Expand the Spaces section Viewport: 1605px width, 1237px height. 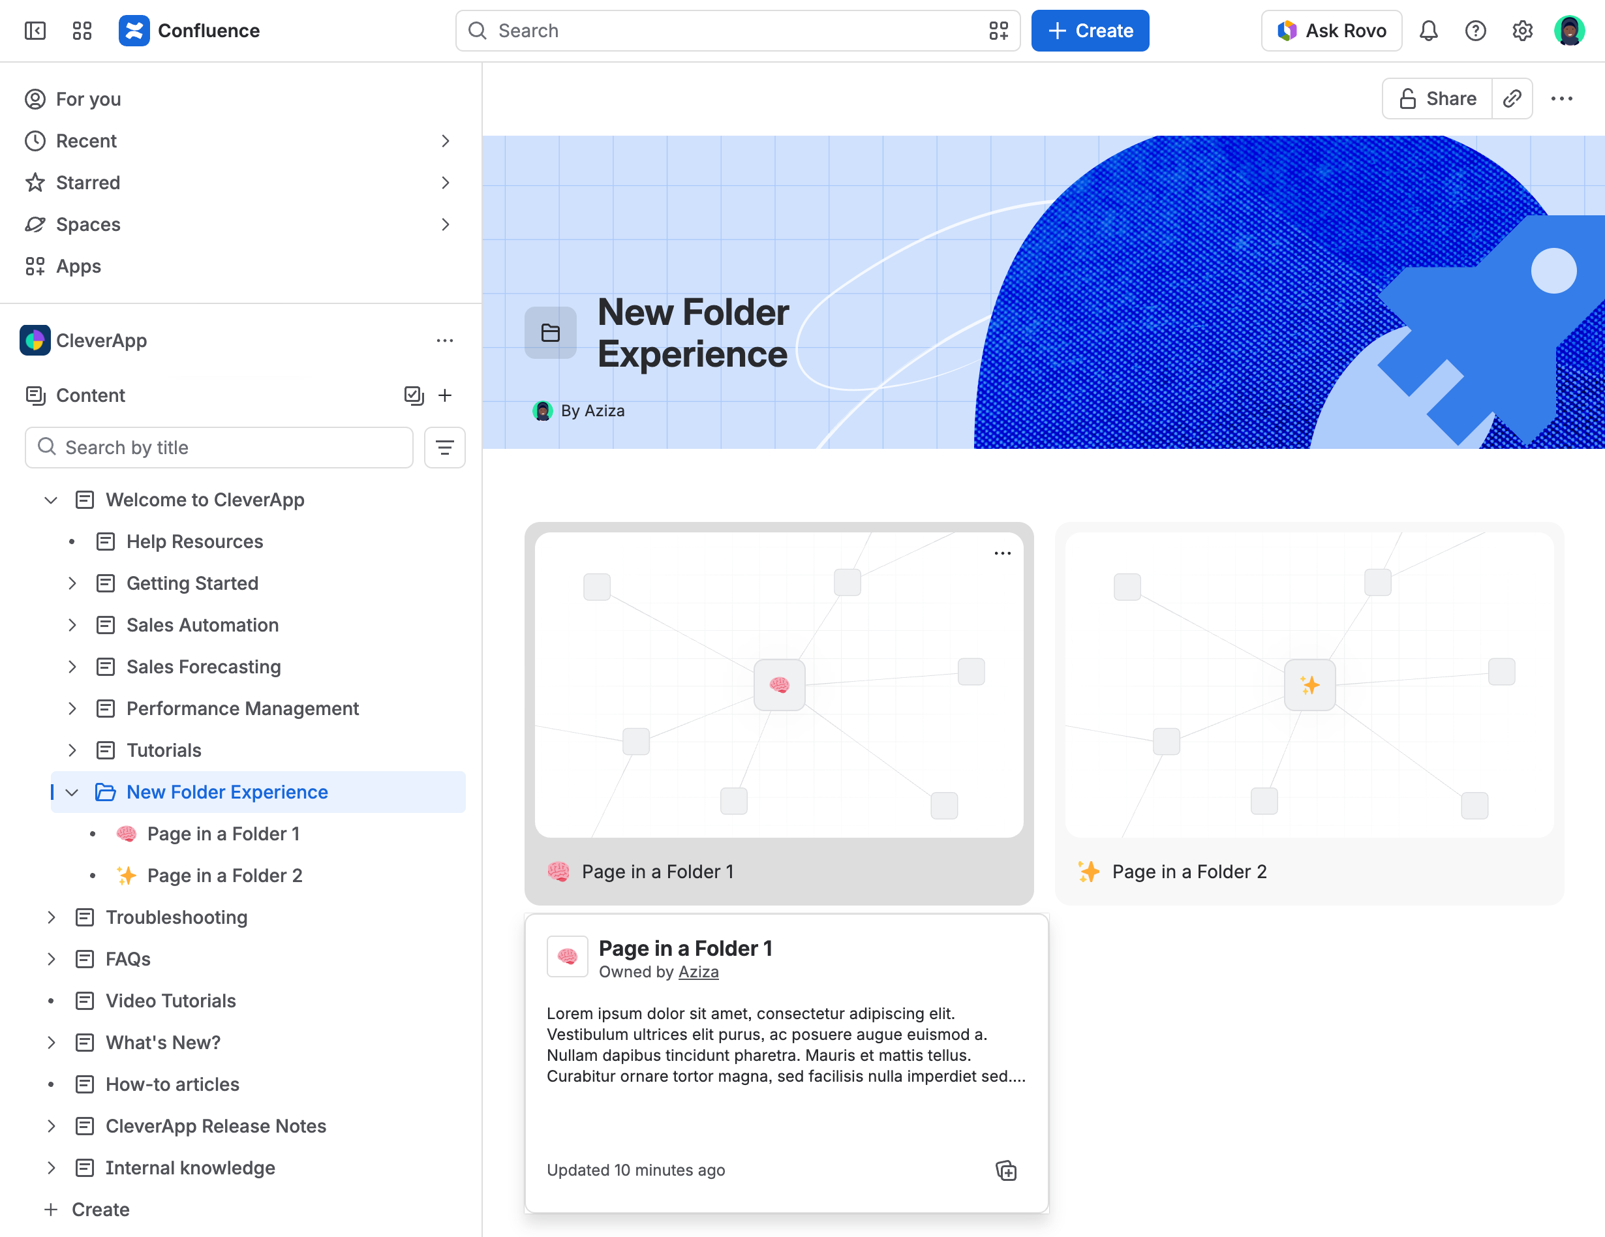pyautogui.click(x=444, y=225)
